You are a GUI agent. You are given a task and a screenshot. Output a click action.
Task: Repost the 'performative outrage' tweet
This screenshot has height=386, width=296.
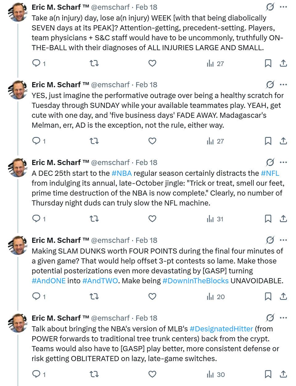coord(94,141)
